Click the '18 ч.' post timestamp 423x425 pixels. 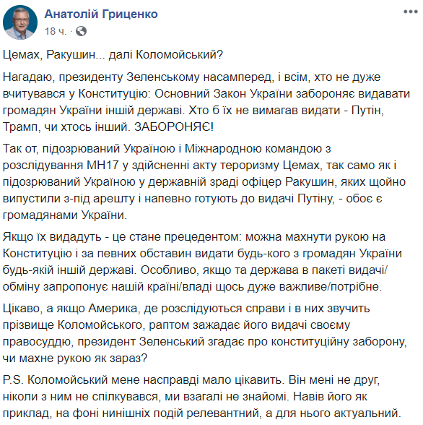55,31
